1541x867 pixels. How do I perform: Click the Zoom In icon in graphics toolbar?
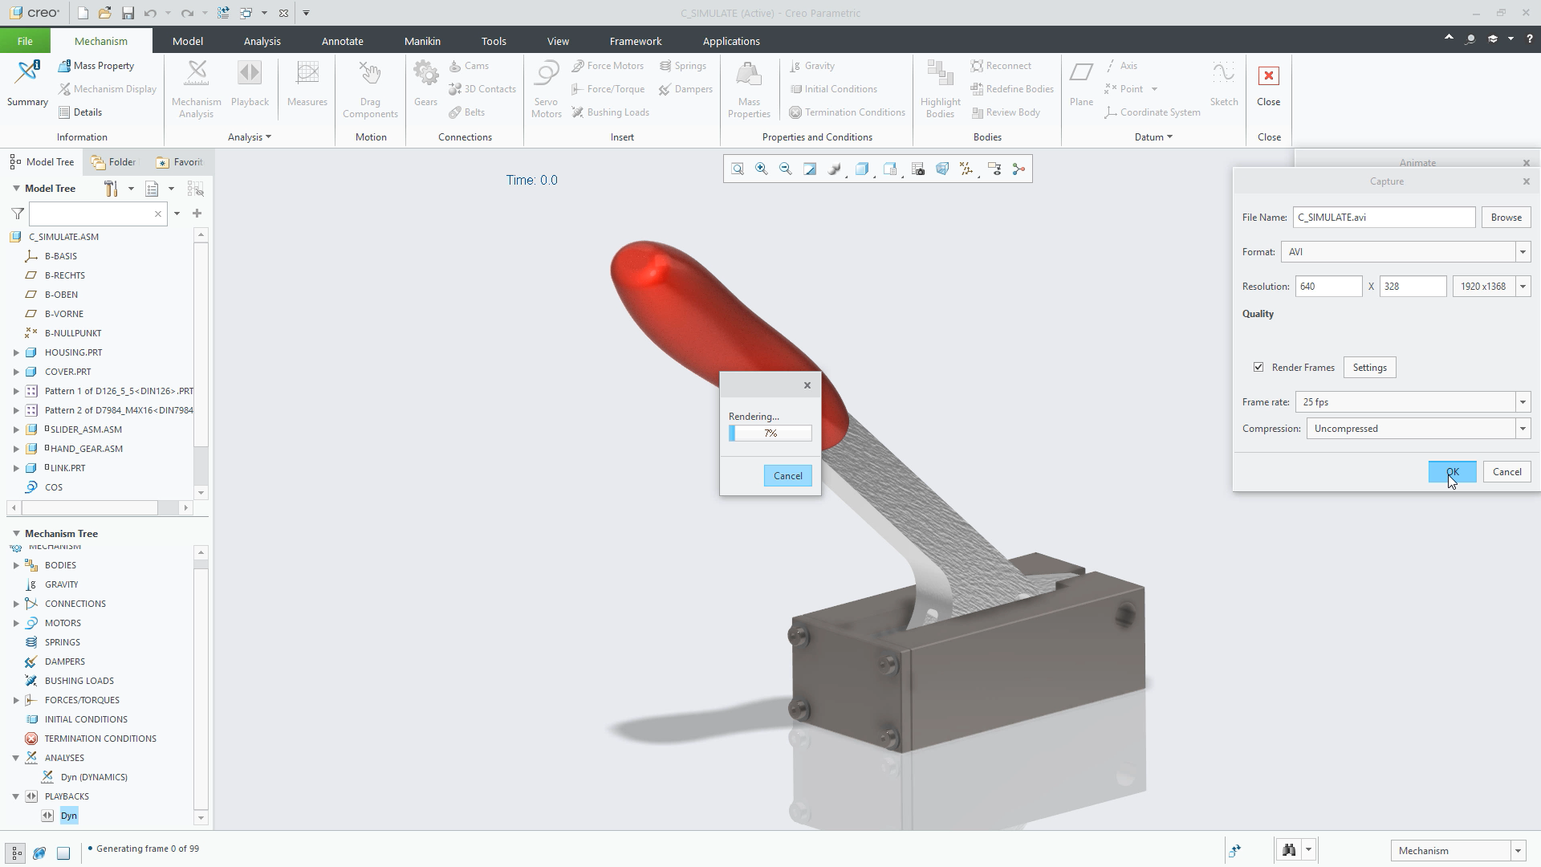pos(761,169)
